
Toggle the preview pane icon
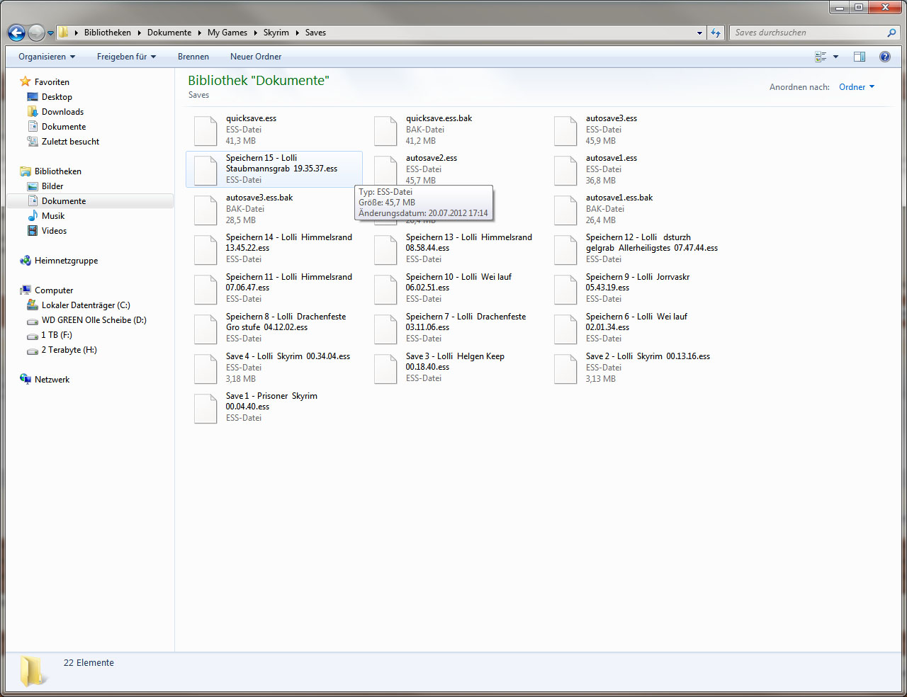pyautogui.click(x=859, y=57)
